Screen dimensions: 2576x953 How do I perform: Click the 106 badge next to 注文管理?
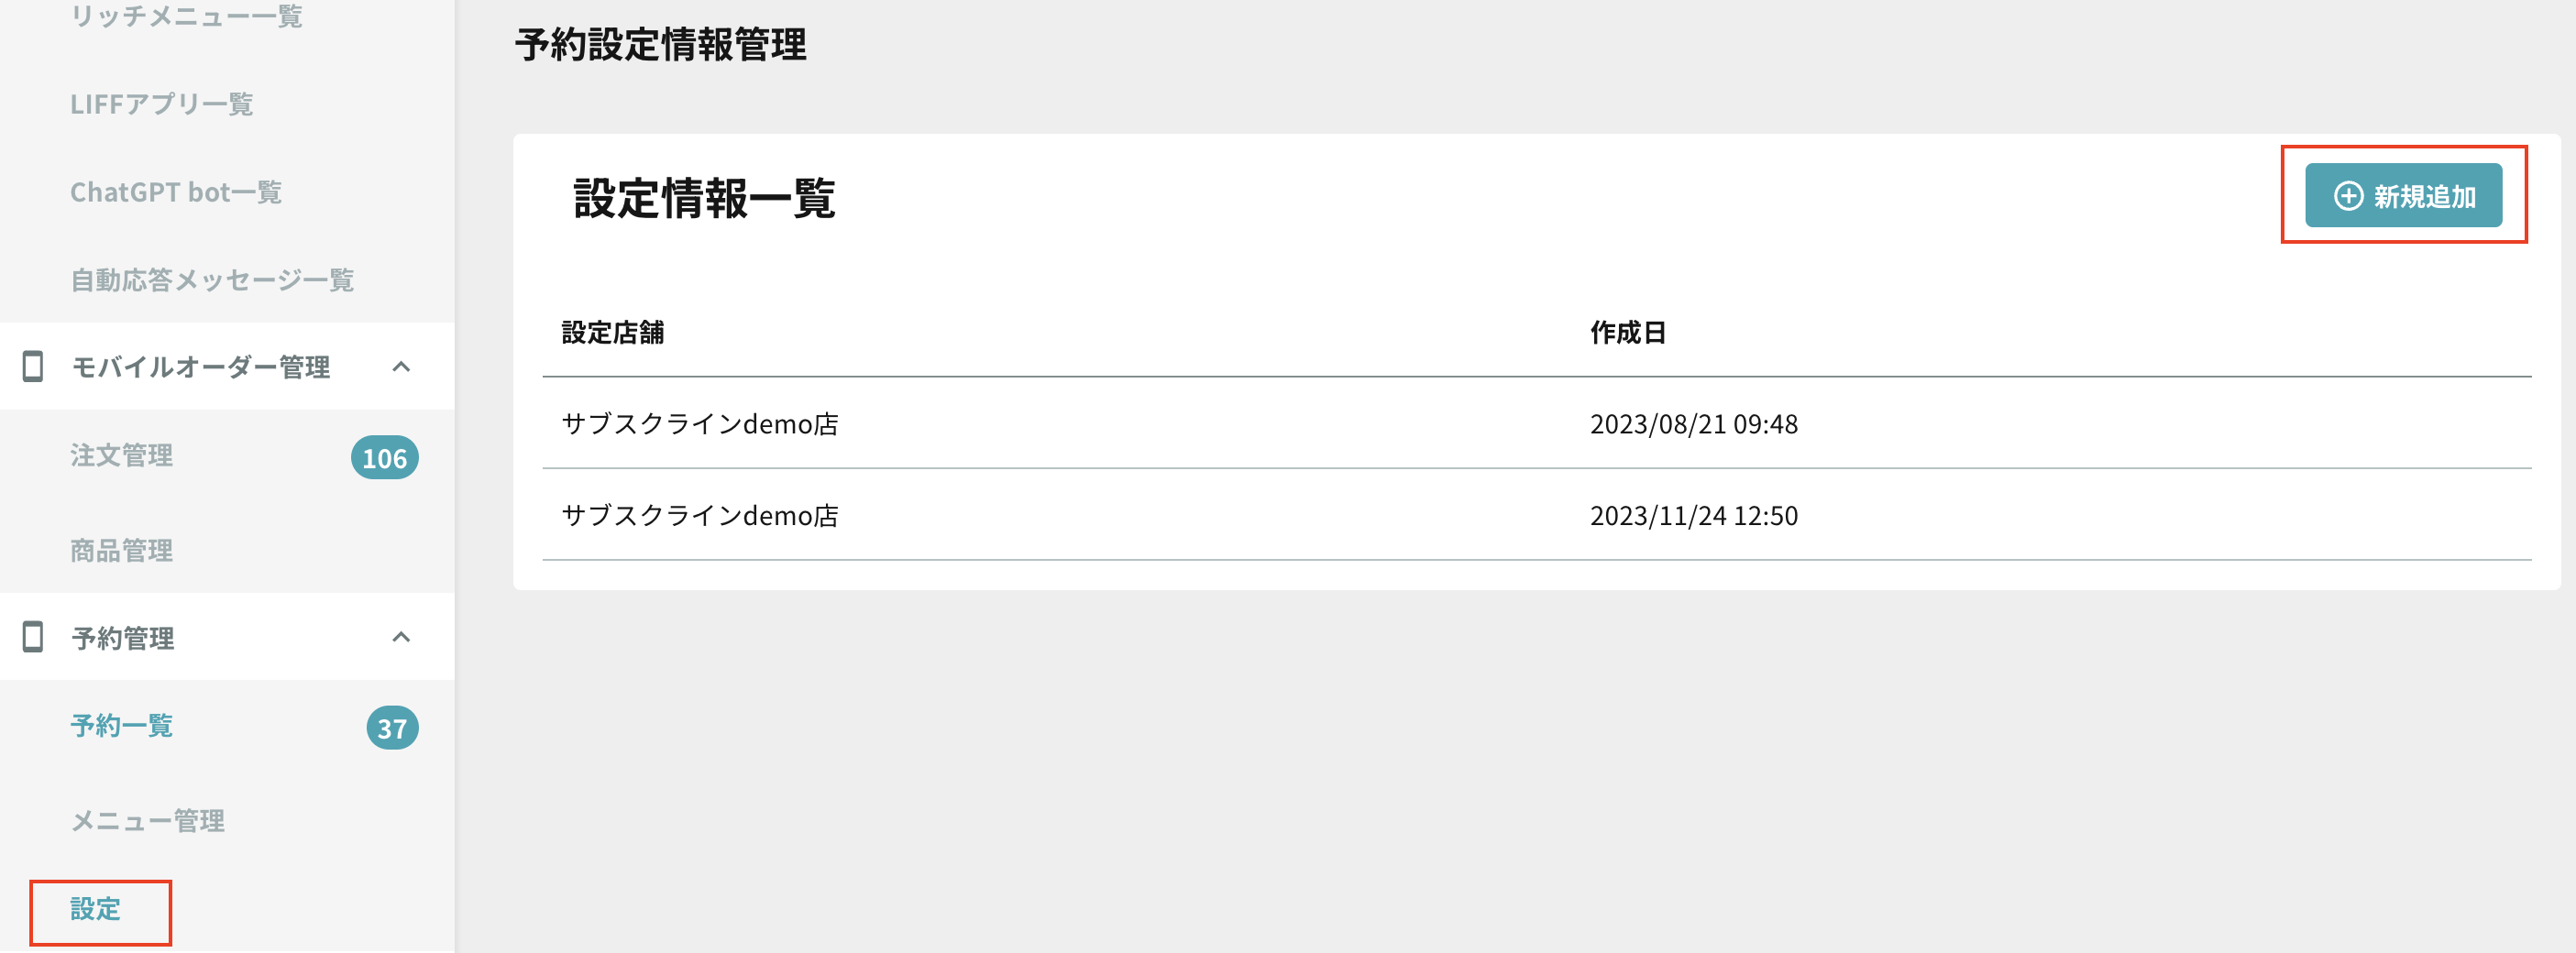[x=384, y=458]
